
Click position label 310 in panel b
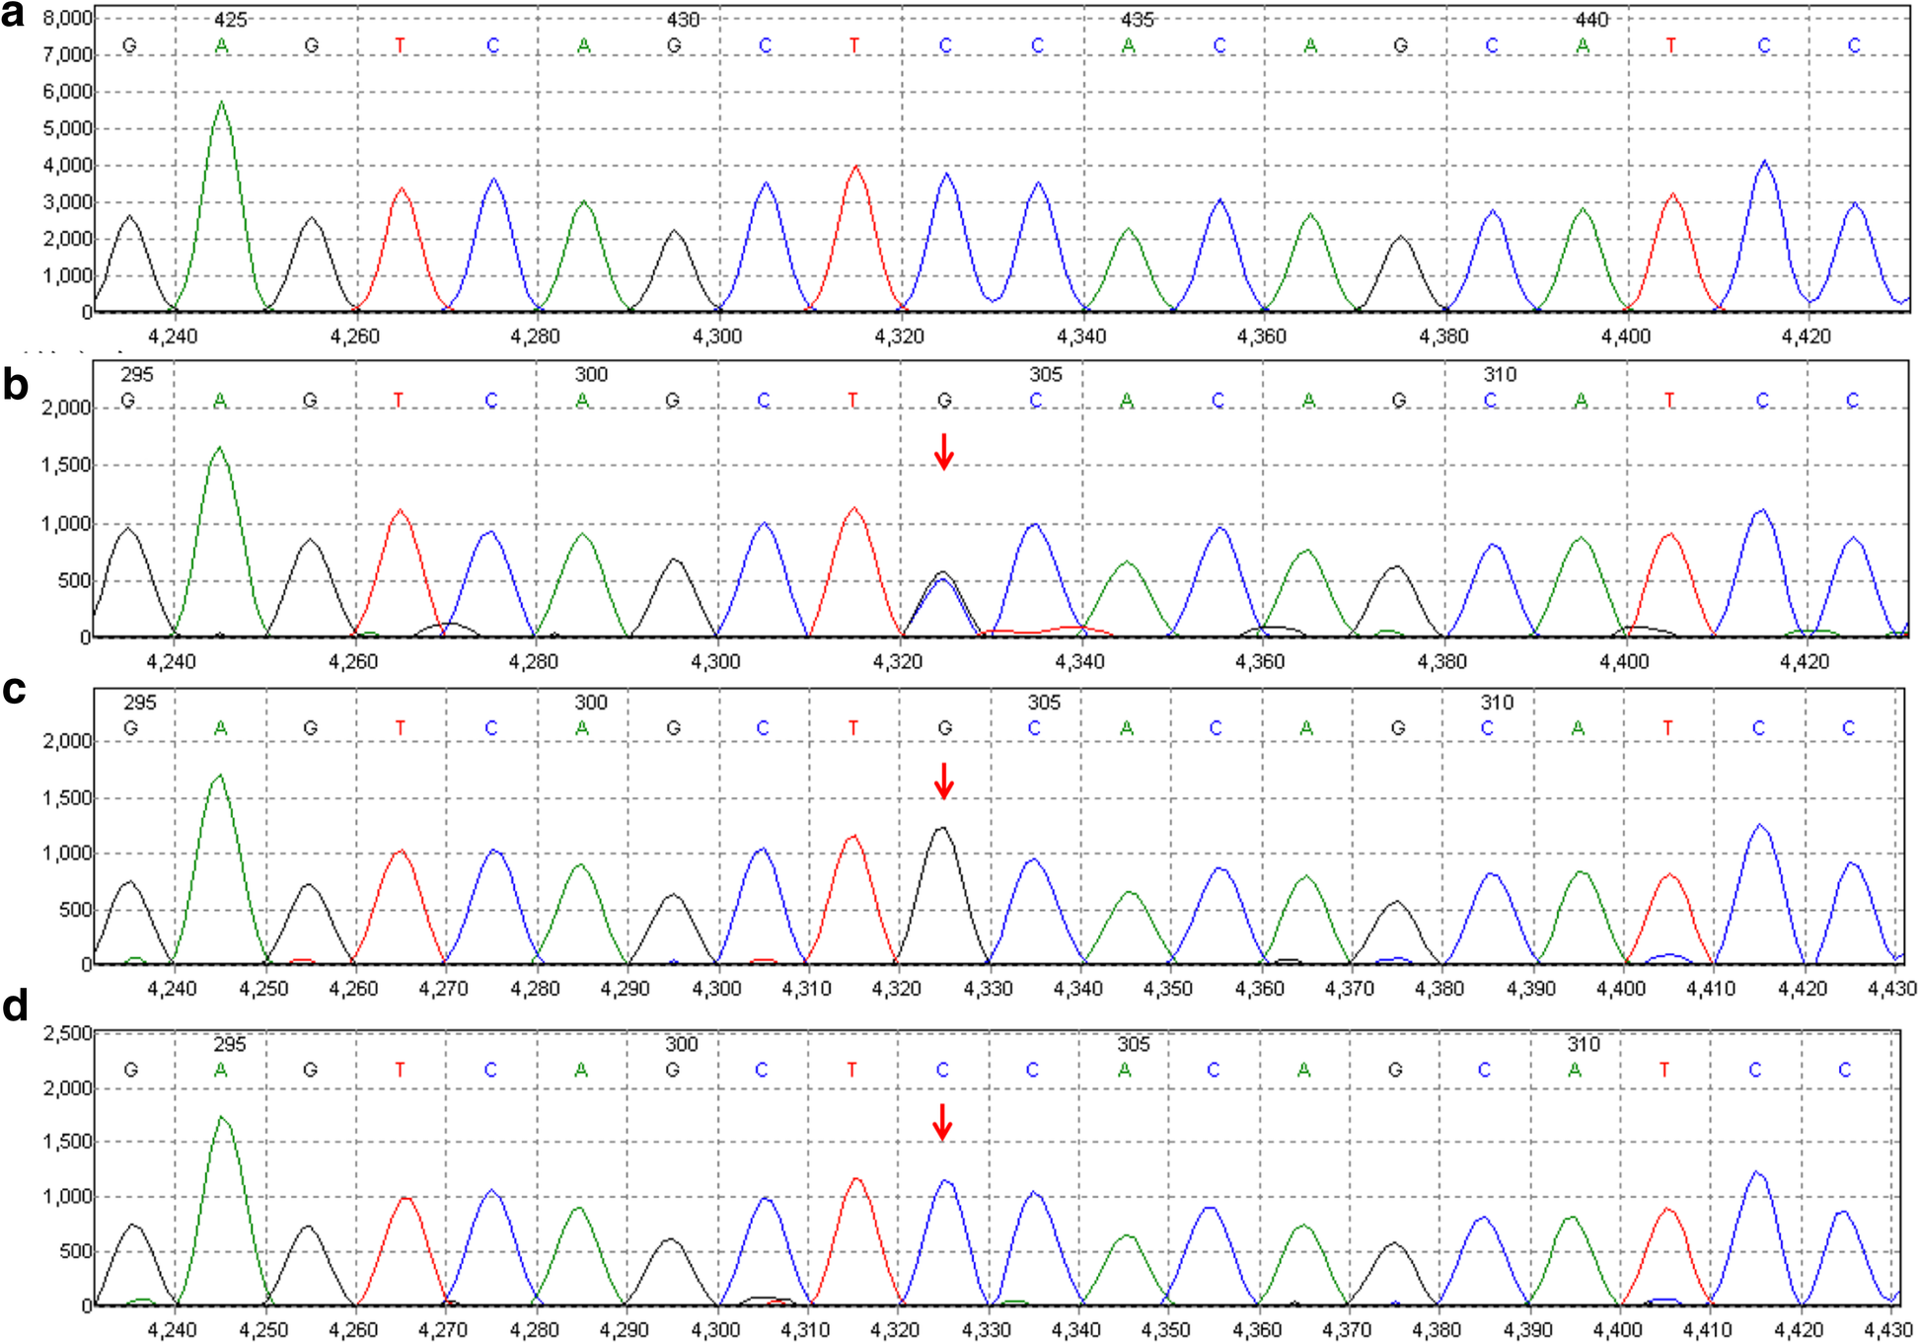coord(1500,375)
